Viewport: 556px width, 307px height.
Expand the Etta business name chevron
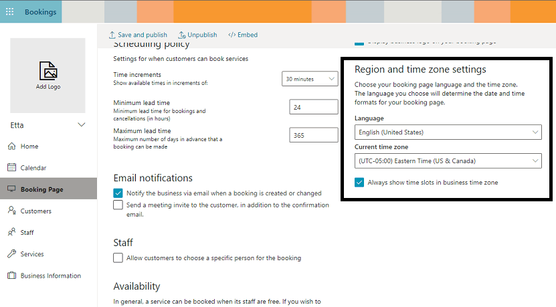[x=82, y=125]
